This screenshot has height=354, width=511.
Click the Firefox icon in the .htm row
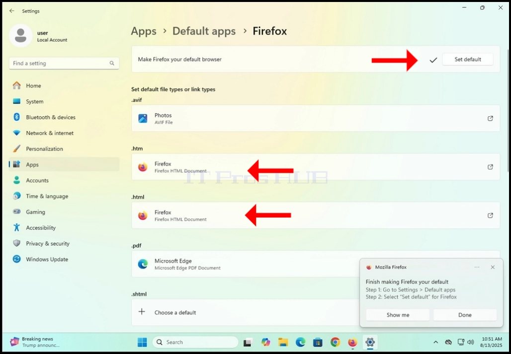click(x=143, y=167)
